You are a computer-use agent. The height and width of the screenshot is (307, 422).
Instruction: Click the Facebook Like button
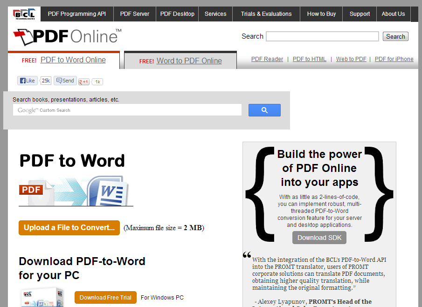pyautogui.click(x=28, y=81)
